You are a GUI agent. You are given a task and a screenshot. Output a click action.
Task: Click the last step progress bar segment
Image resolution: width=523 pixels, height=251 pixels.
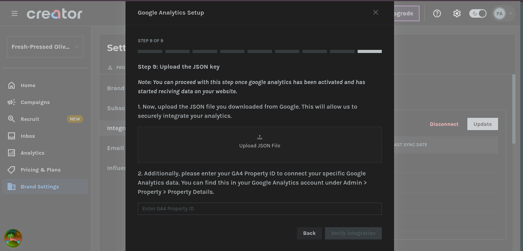tap(370, 51)
